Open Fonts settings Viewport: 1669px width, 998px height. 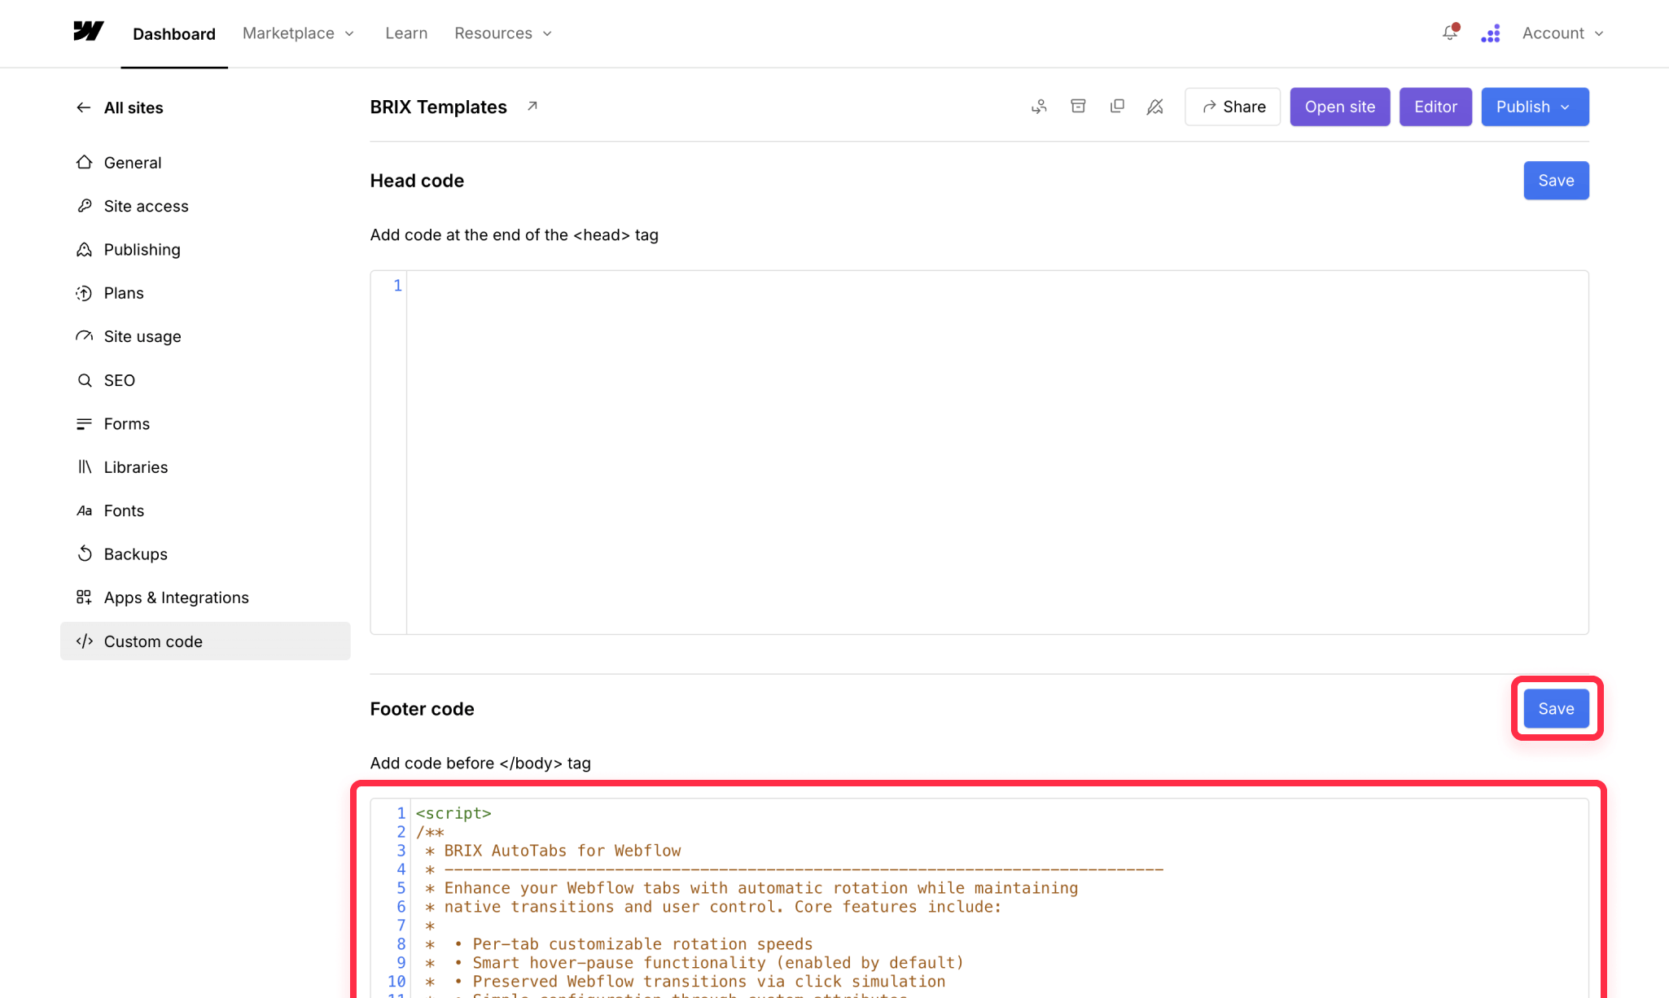[x=205, y=510]
